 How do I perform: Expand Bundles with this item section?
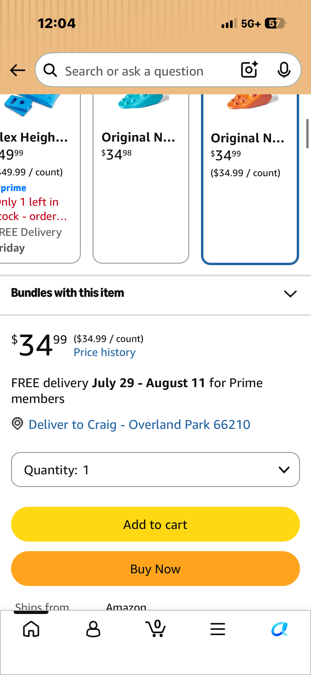pos(155,293)
